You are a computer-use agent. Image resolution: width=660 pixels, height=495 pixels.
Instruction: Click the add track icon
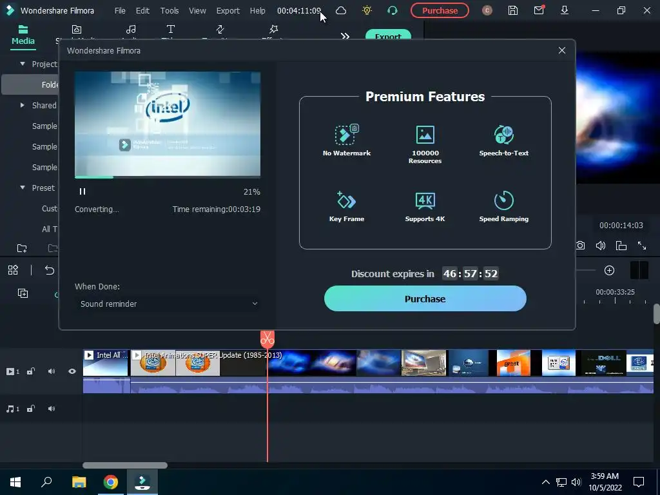23,293
